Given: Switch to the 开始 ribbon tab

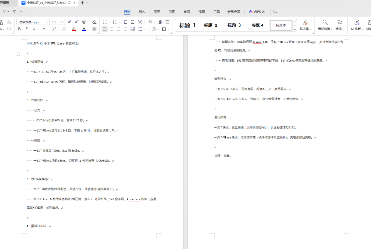Looking at the screenshot, I should tap(127, 12).
